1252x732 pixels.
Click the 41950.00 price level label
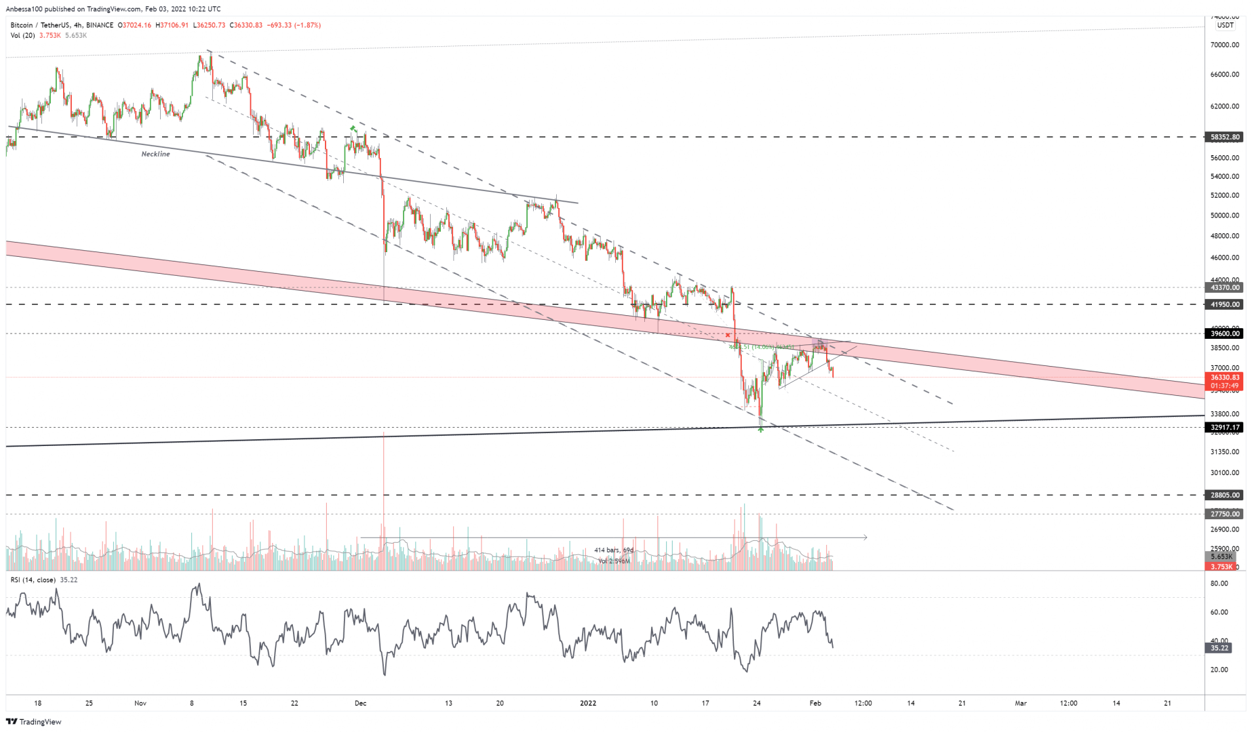pos(1226,305)
